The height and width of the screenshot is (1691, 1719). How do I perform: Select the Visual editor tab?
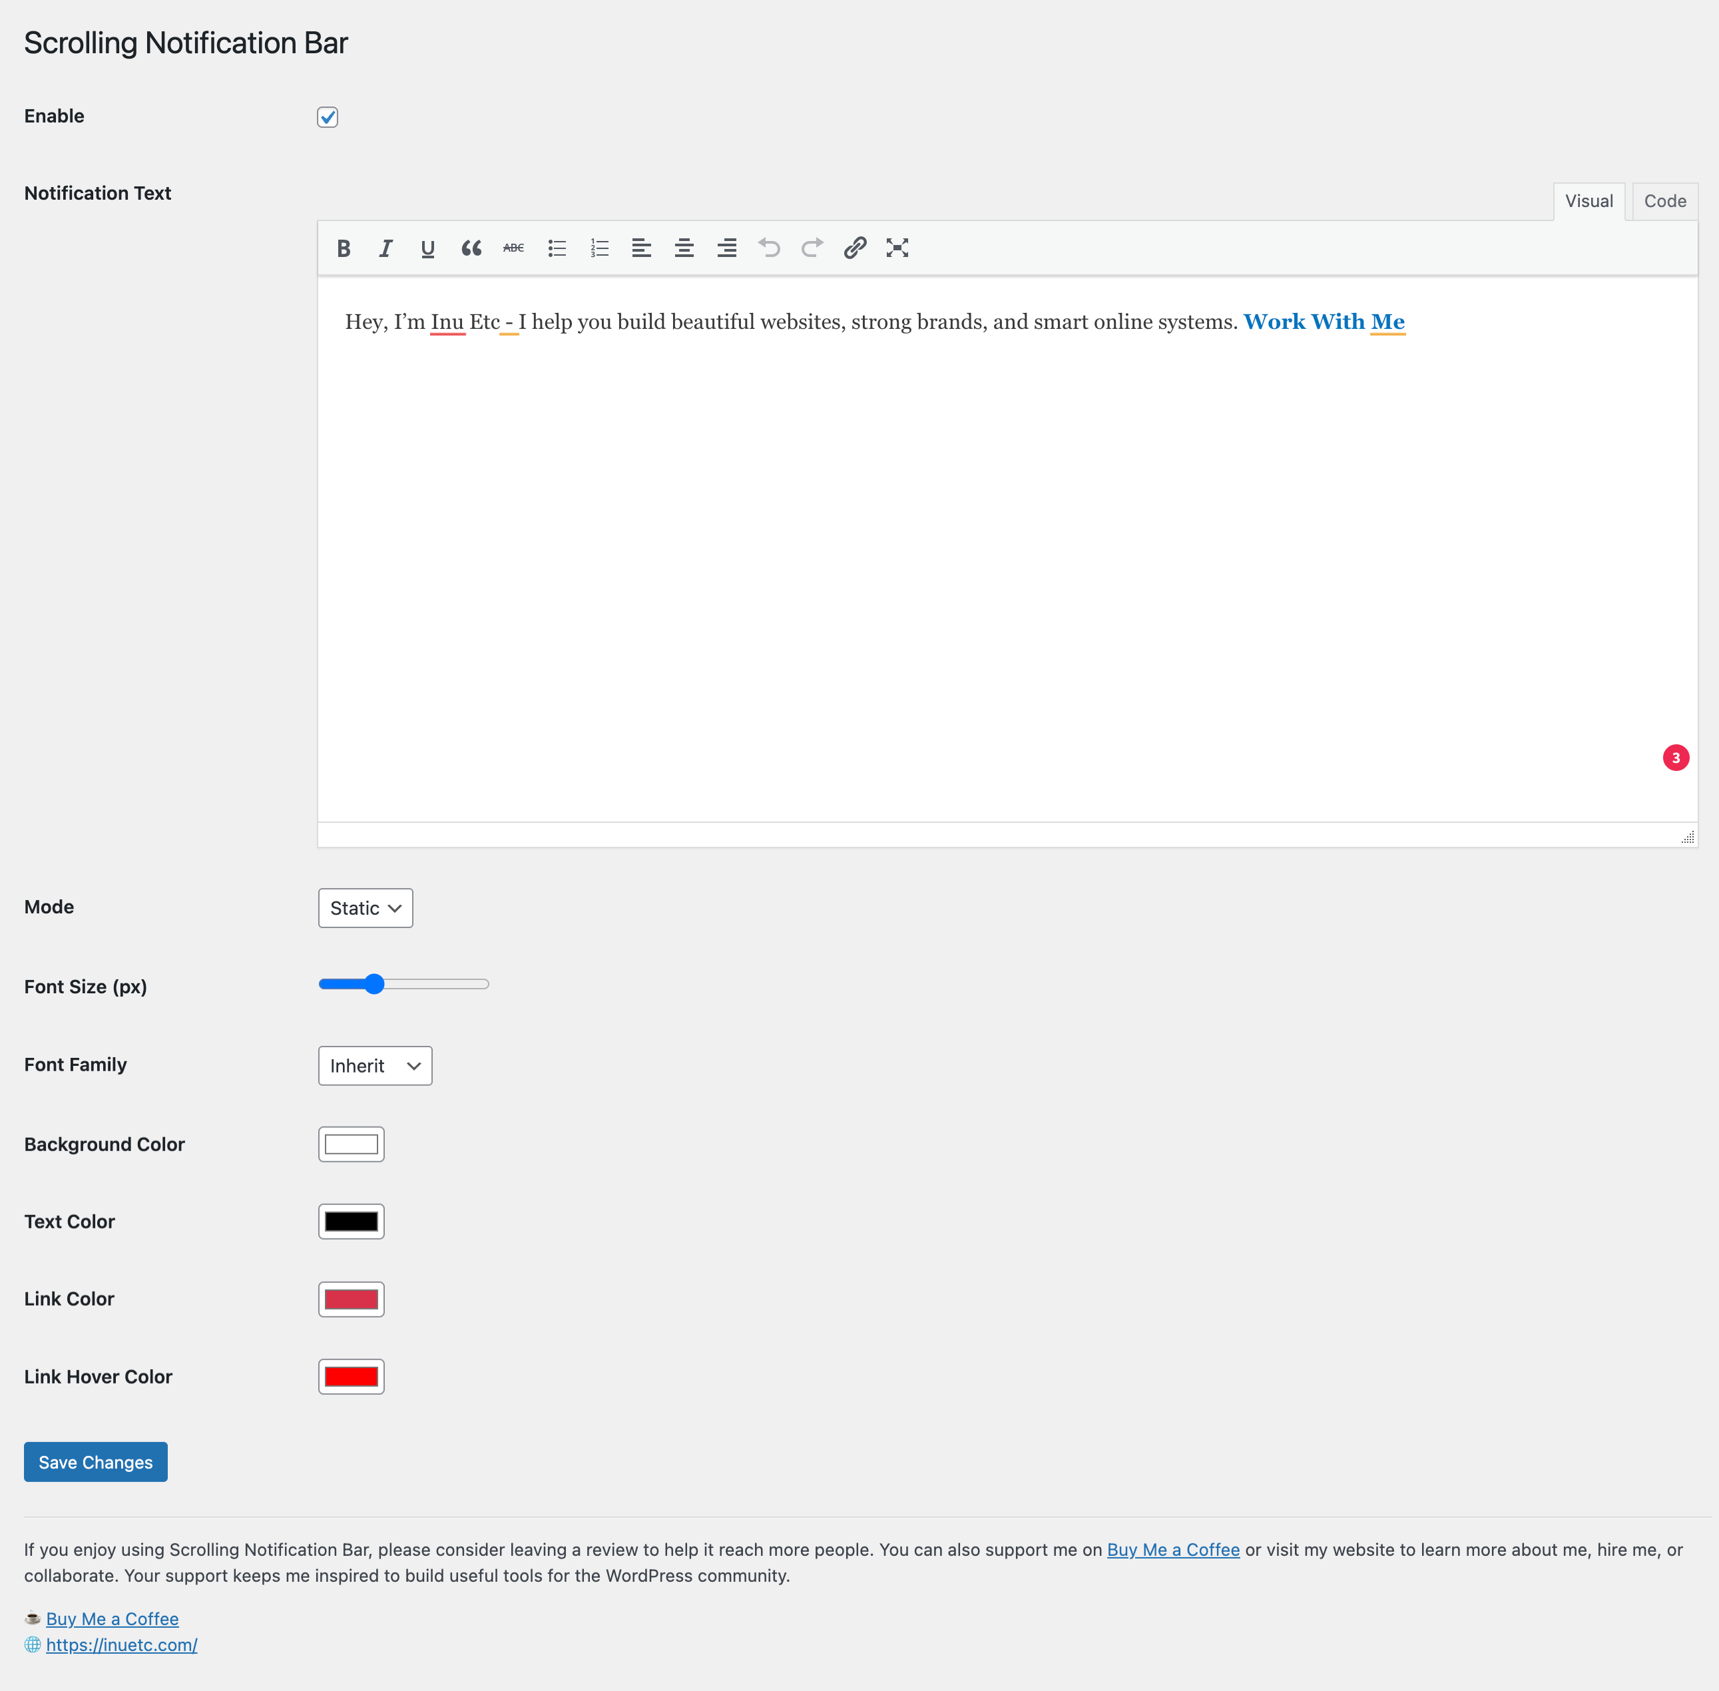pyautogui.click(x=1589, y=200)
